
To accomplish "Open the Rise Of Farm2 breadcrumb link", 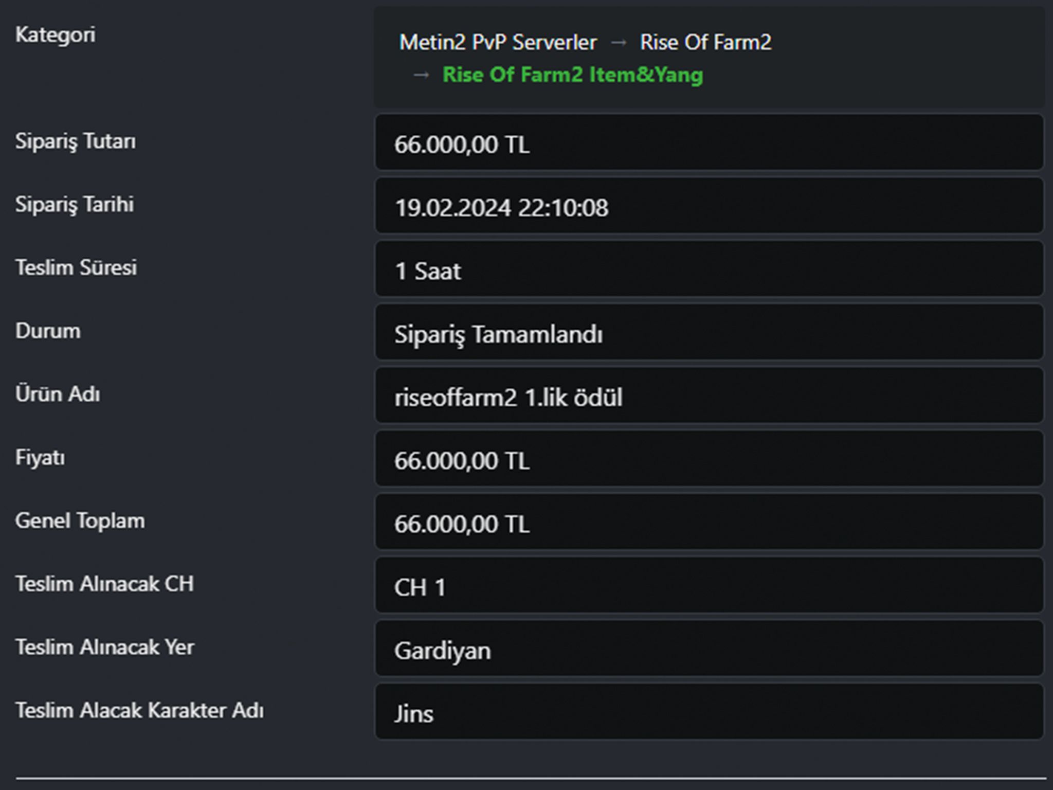I will click(x=705, y=42).
